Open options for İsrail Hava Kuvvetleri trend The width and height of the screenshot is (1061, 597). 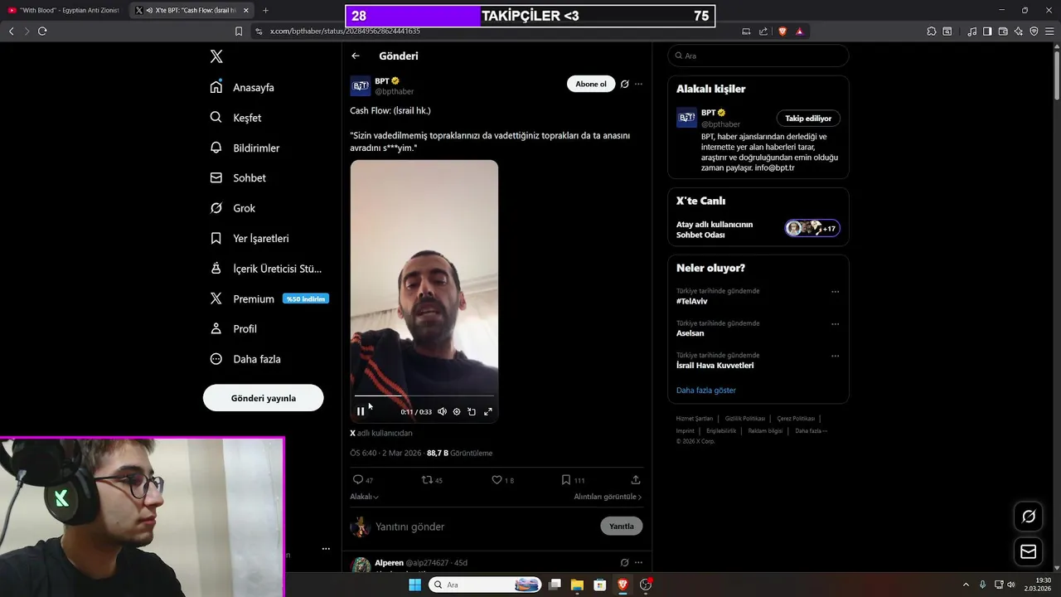[835, 357]
